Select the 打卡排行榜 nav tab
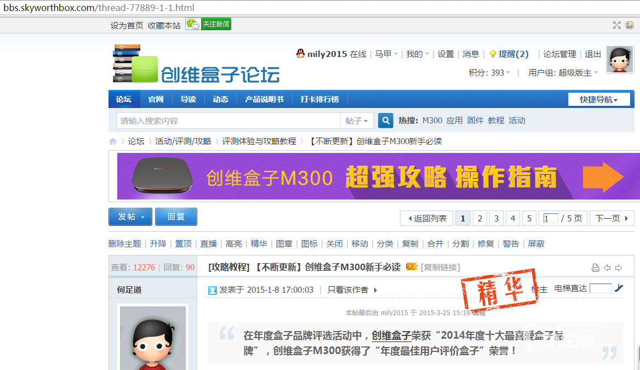 click(x=319, y=99)
